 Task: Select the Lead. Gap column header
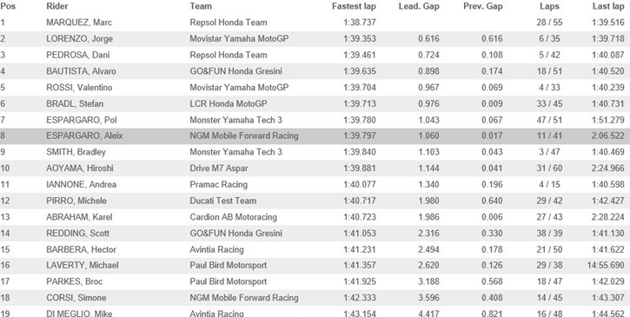point(419,6)
